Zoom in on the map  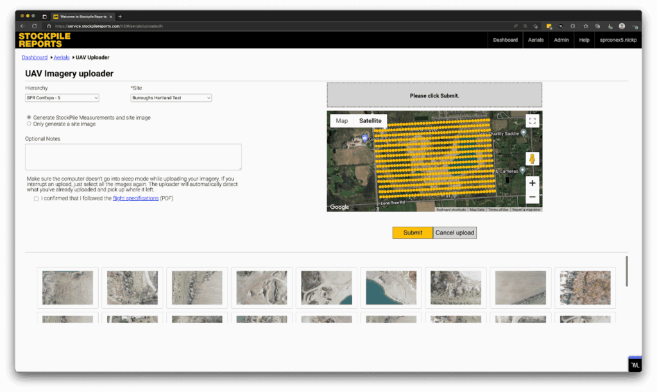(531, 183)
